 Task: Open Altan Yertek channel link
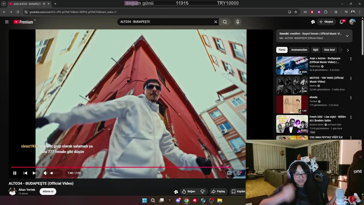tap(27, 190)
